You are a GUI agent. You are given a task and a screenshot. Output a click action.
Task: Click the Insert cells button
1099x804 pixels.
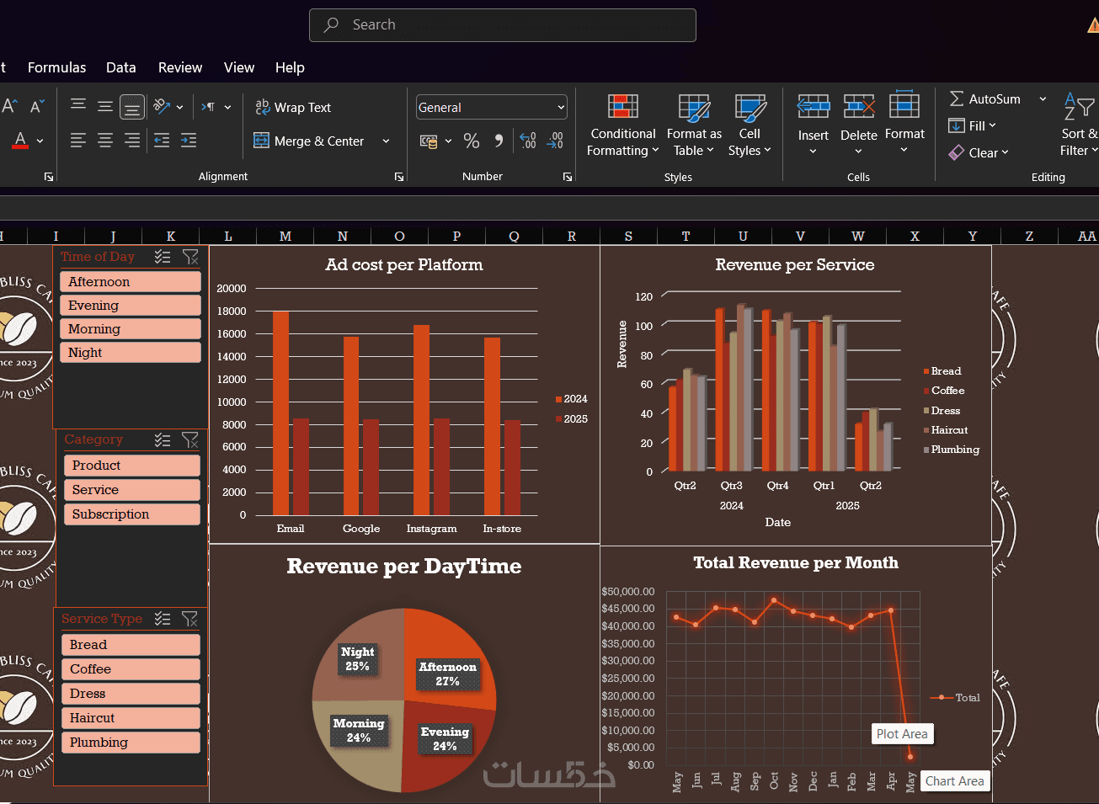[814, 125]
